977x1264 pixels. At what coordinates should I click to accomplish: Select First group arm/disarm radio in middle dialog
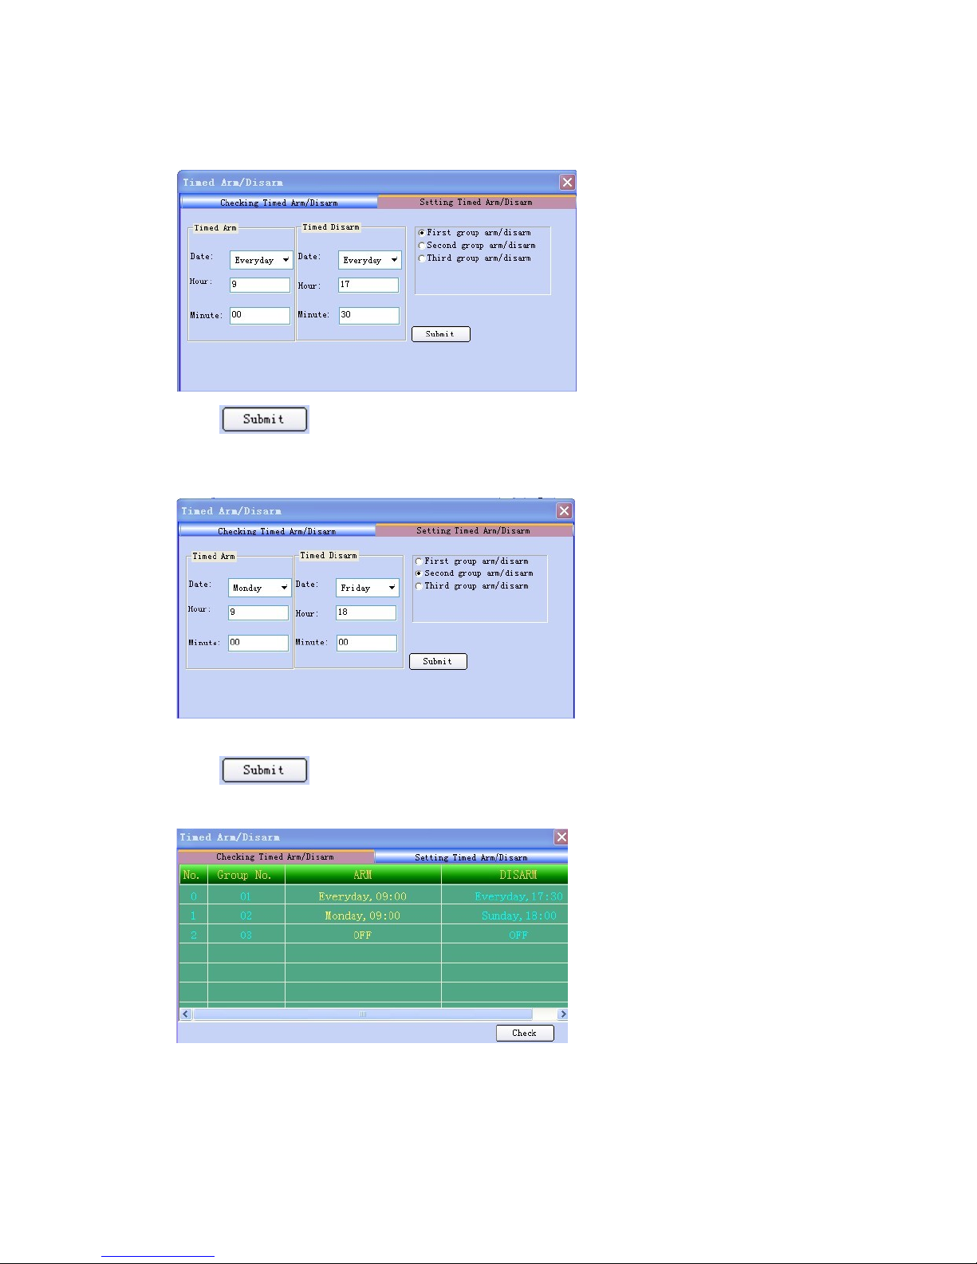[419, 561]
